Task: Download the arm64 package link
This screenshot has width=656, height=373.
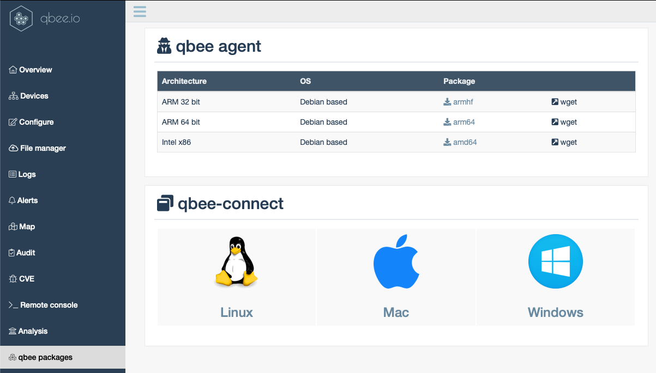Action: pos(464,122)
